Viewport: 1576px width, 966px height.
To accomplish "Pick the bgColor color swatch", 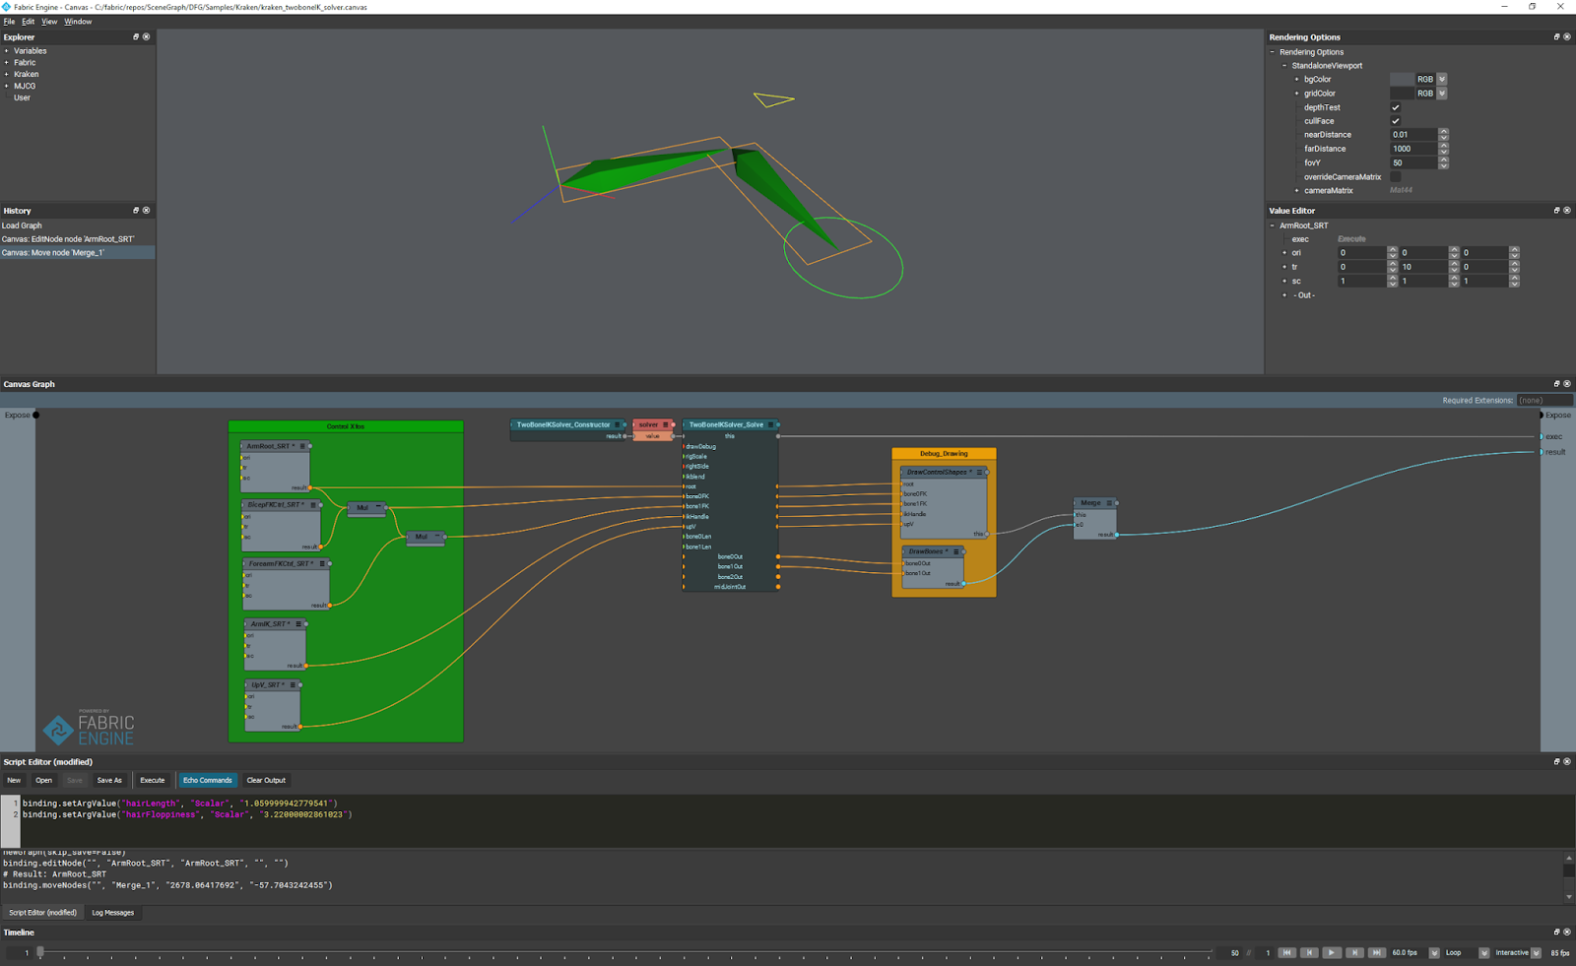I will [x=1402, y=80].
